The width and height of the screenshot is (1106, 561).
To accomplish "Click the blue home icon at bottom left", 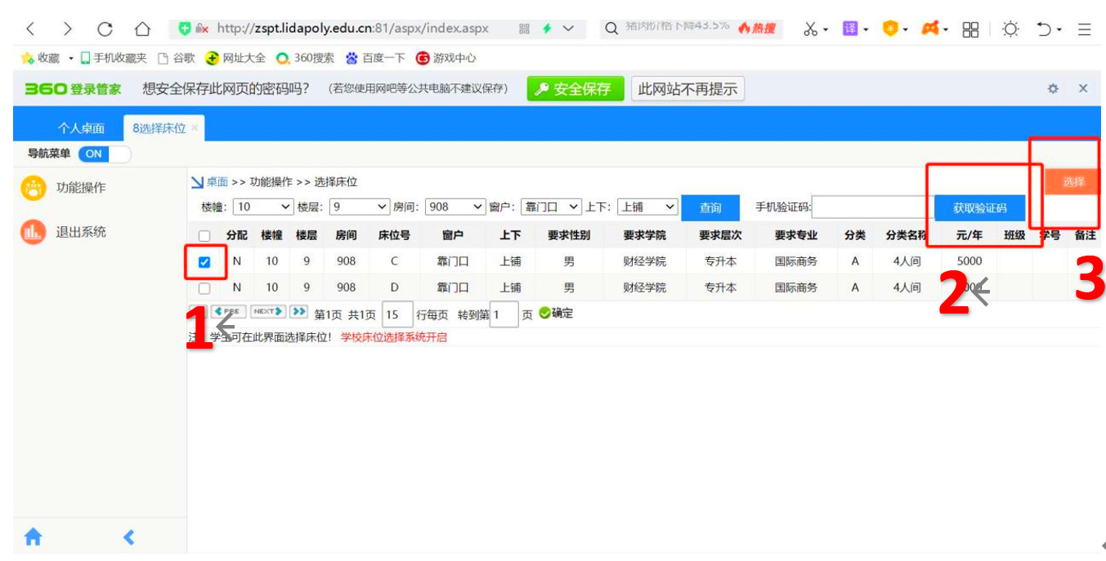I will point(33,537).
